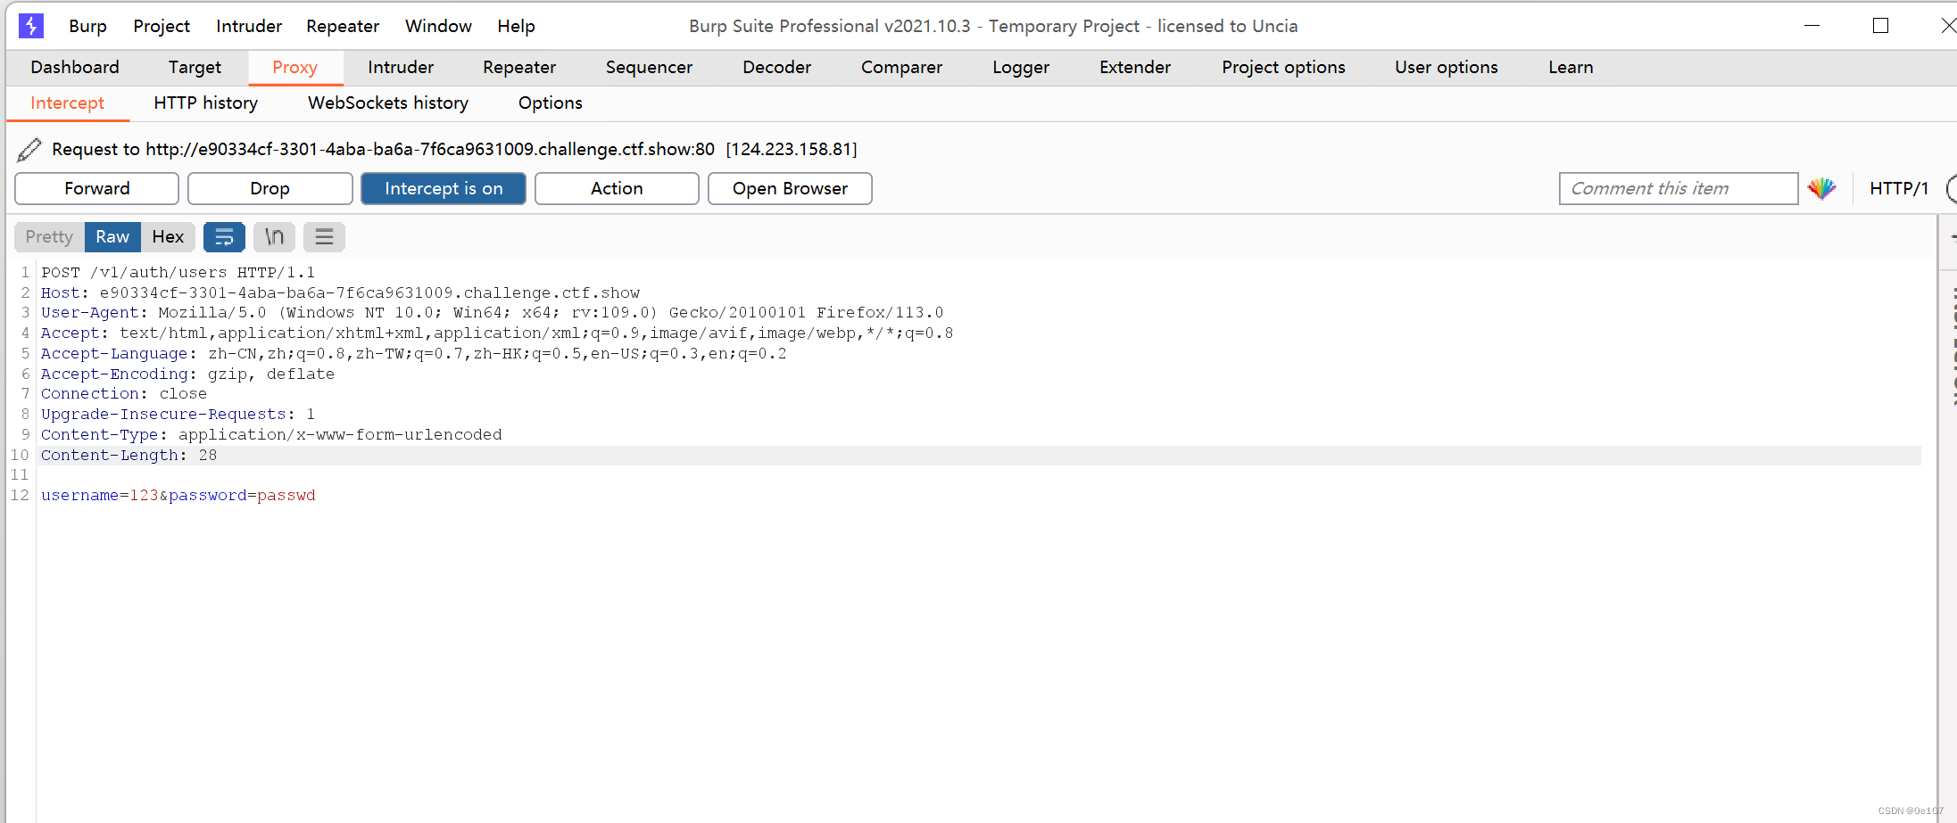
Task: Click the Open Browser button
Action: click(790, 188)
